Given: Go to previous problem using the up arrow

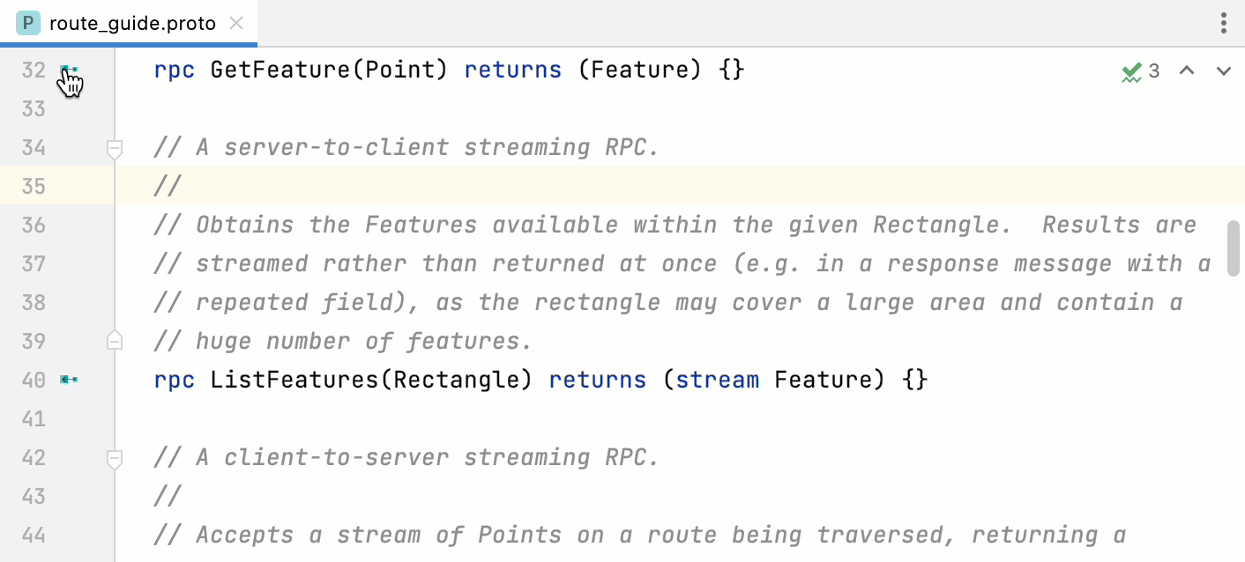Looking at the screenshot, I should click(1186, 70).
